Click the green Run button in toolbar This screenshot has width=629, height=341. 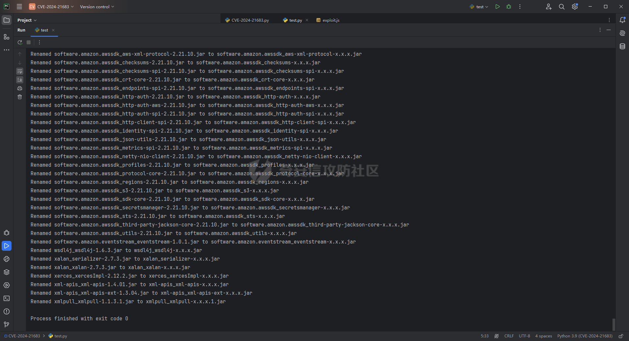[498, 7]
